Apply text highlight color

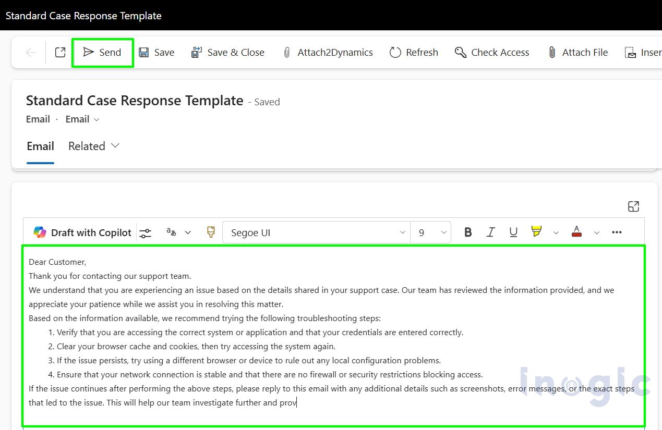tap(536, 232)
